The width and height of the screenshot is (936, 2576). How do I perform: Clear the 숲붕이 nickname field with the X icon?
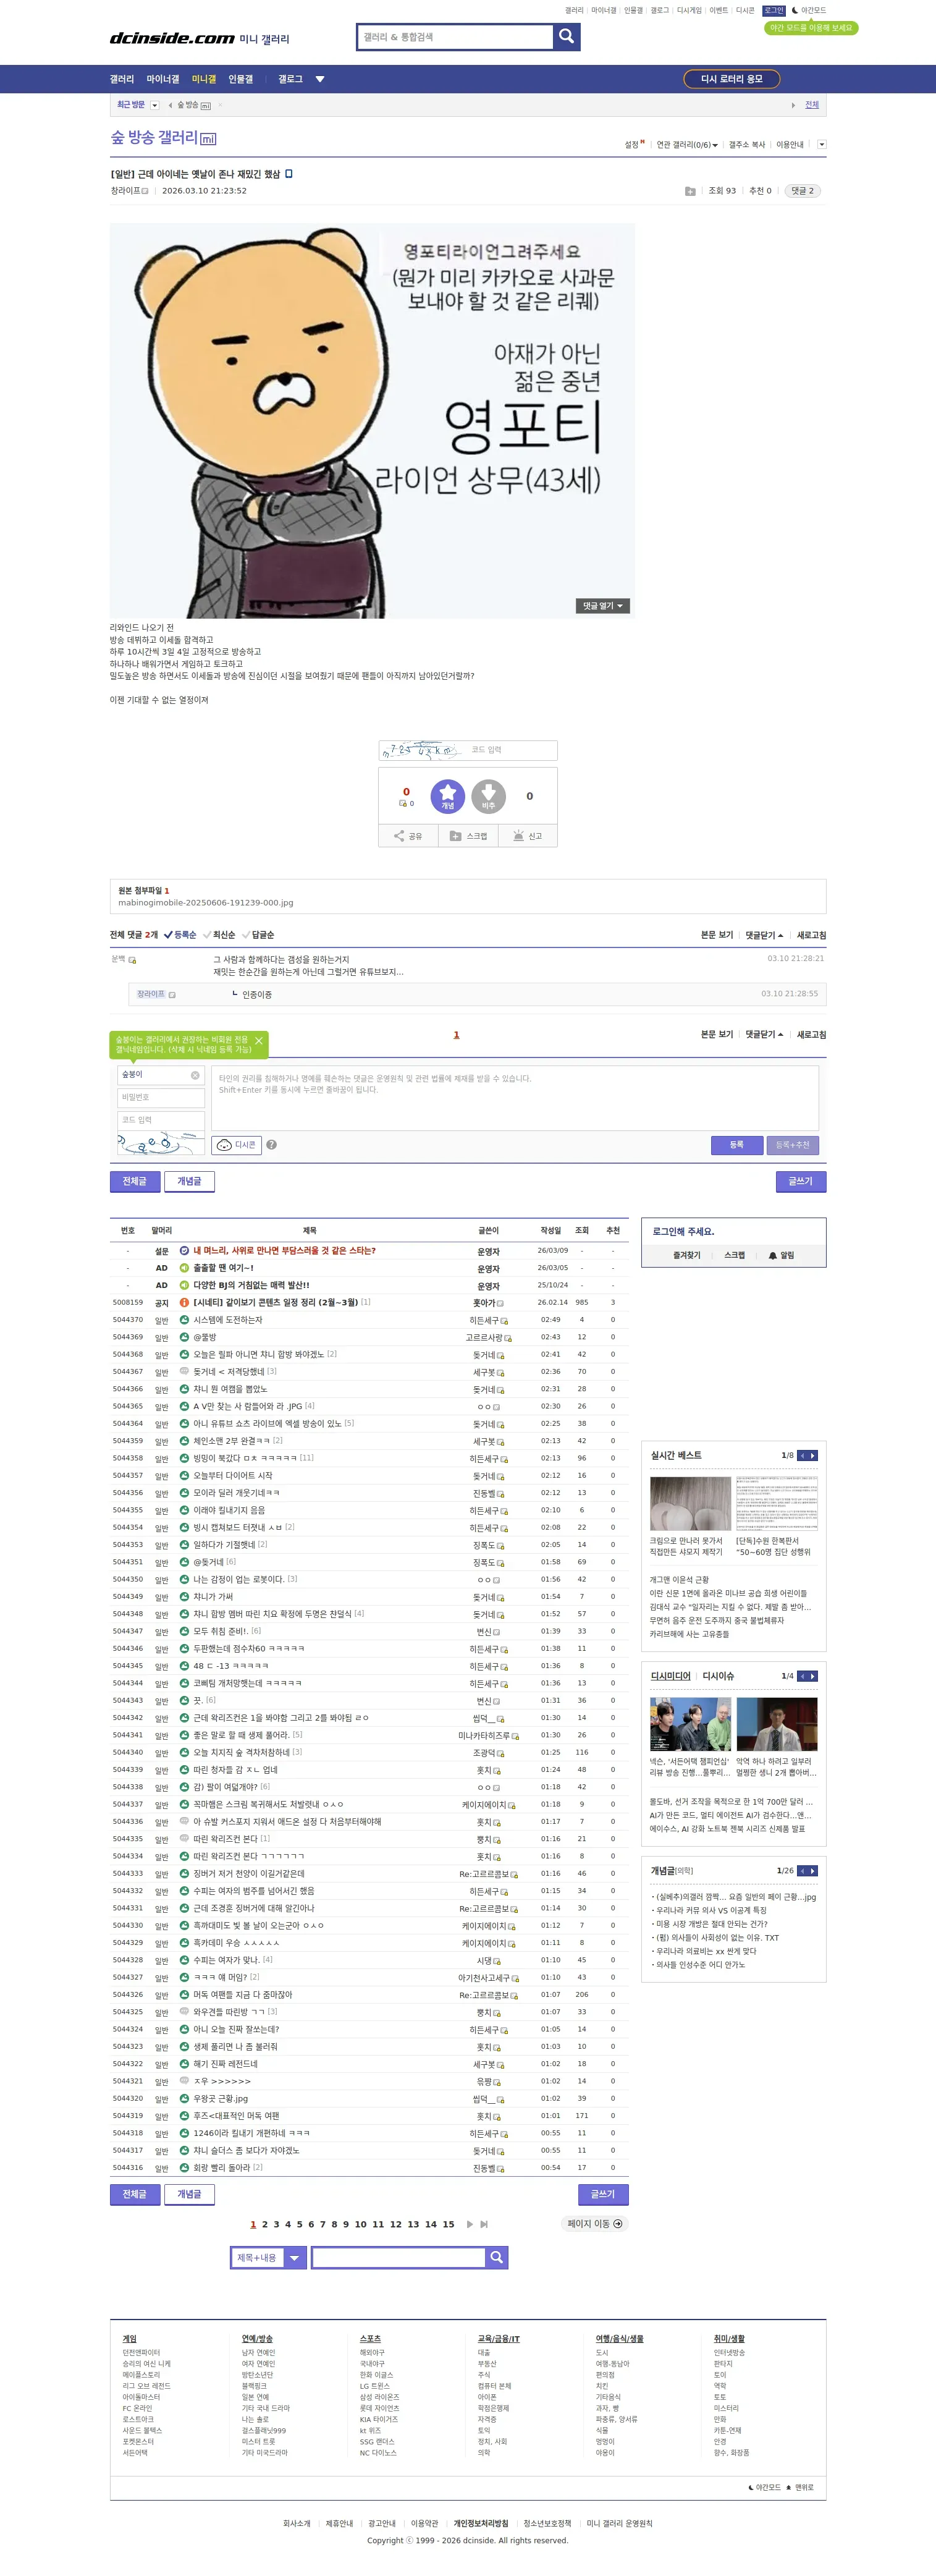coord(195,1075)
